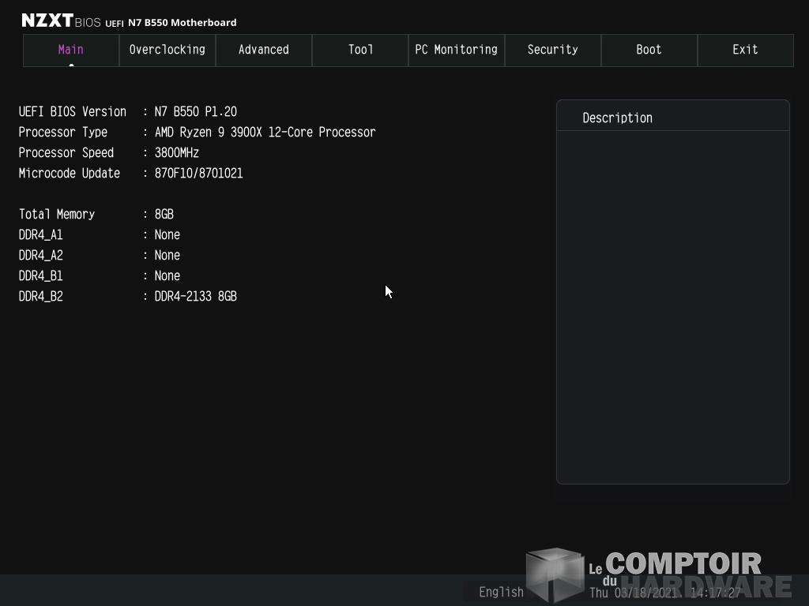Open the Security tab

point(553,50)
